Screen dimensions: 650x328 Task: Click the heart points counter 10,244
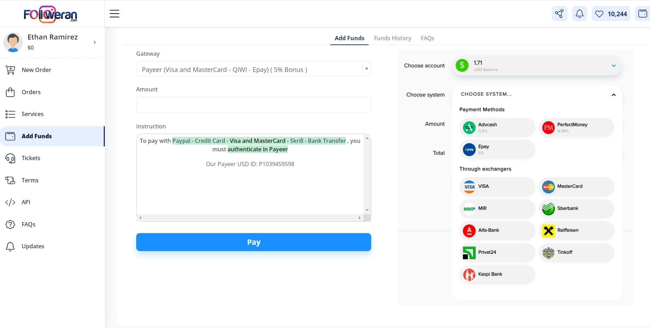coord(611,14)
